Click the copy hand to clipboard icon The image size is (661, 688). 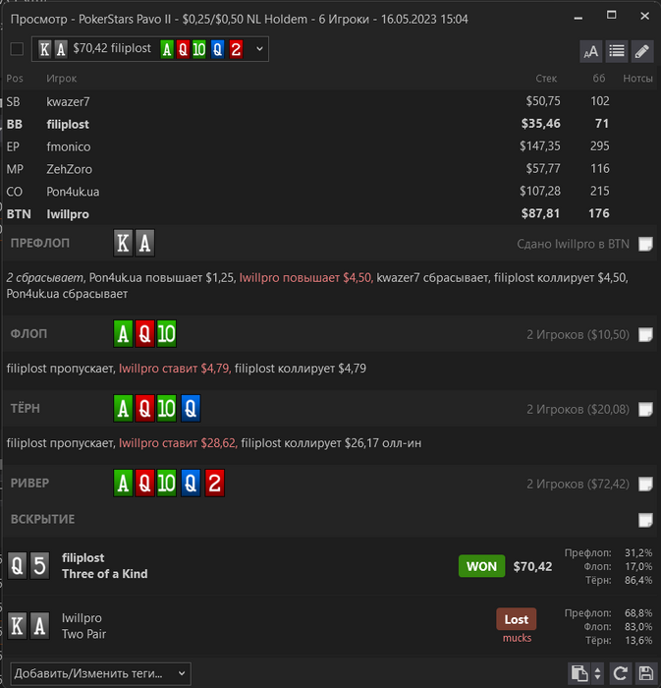click(579, 673)
